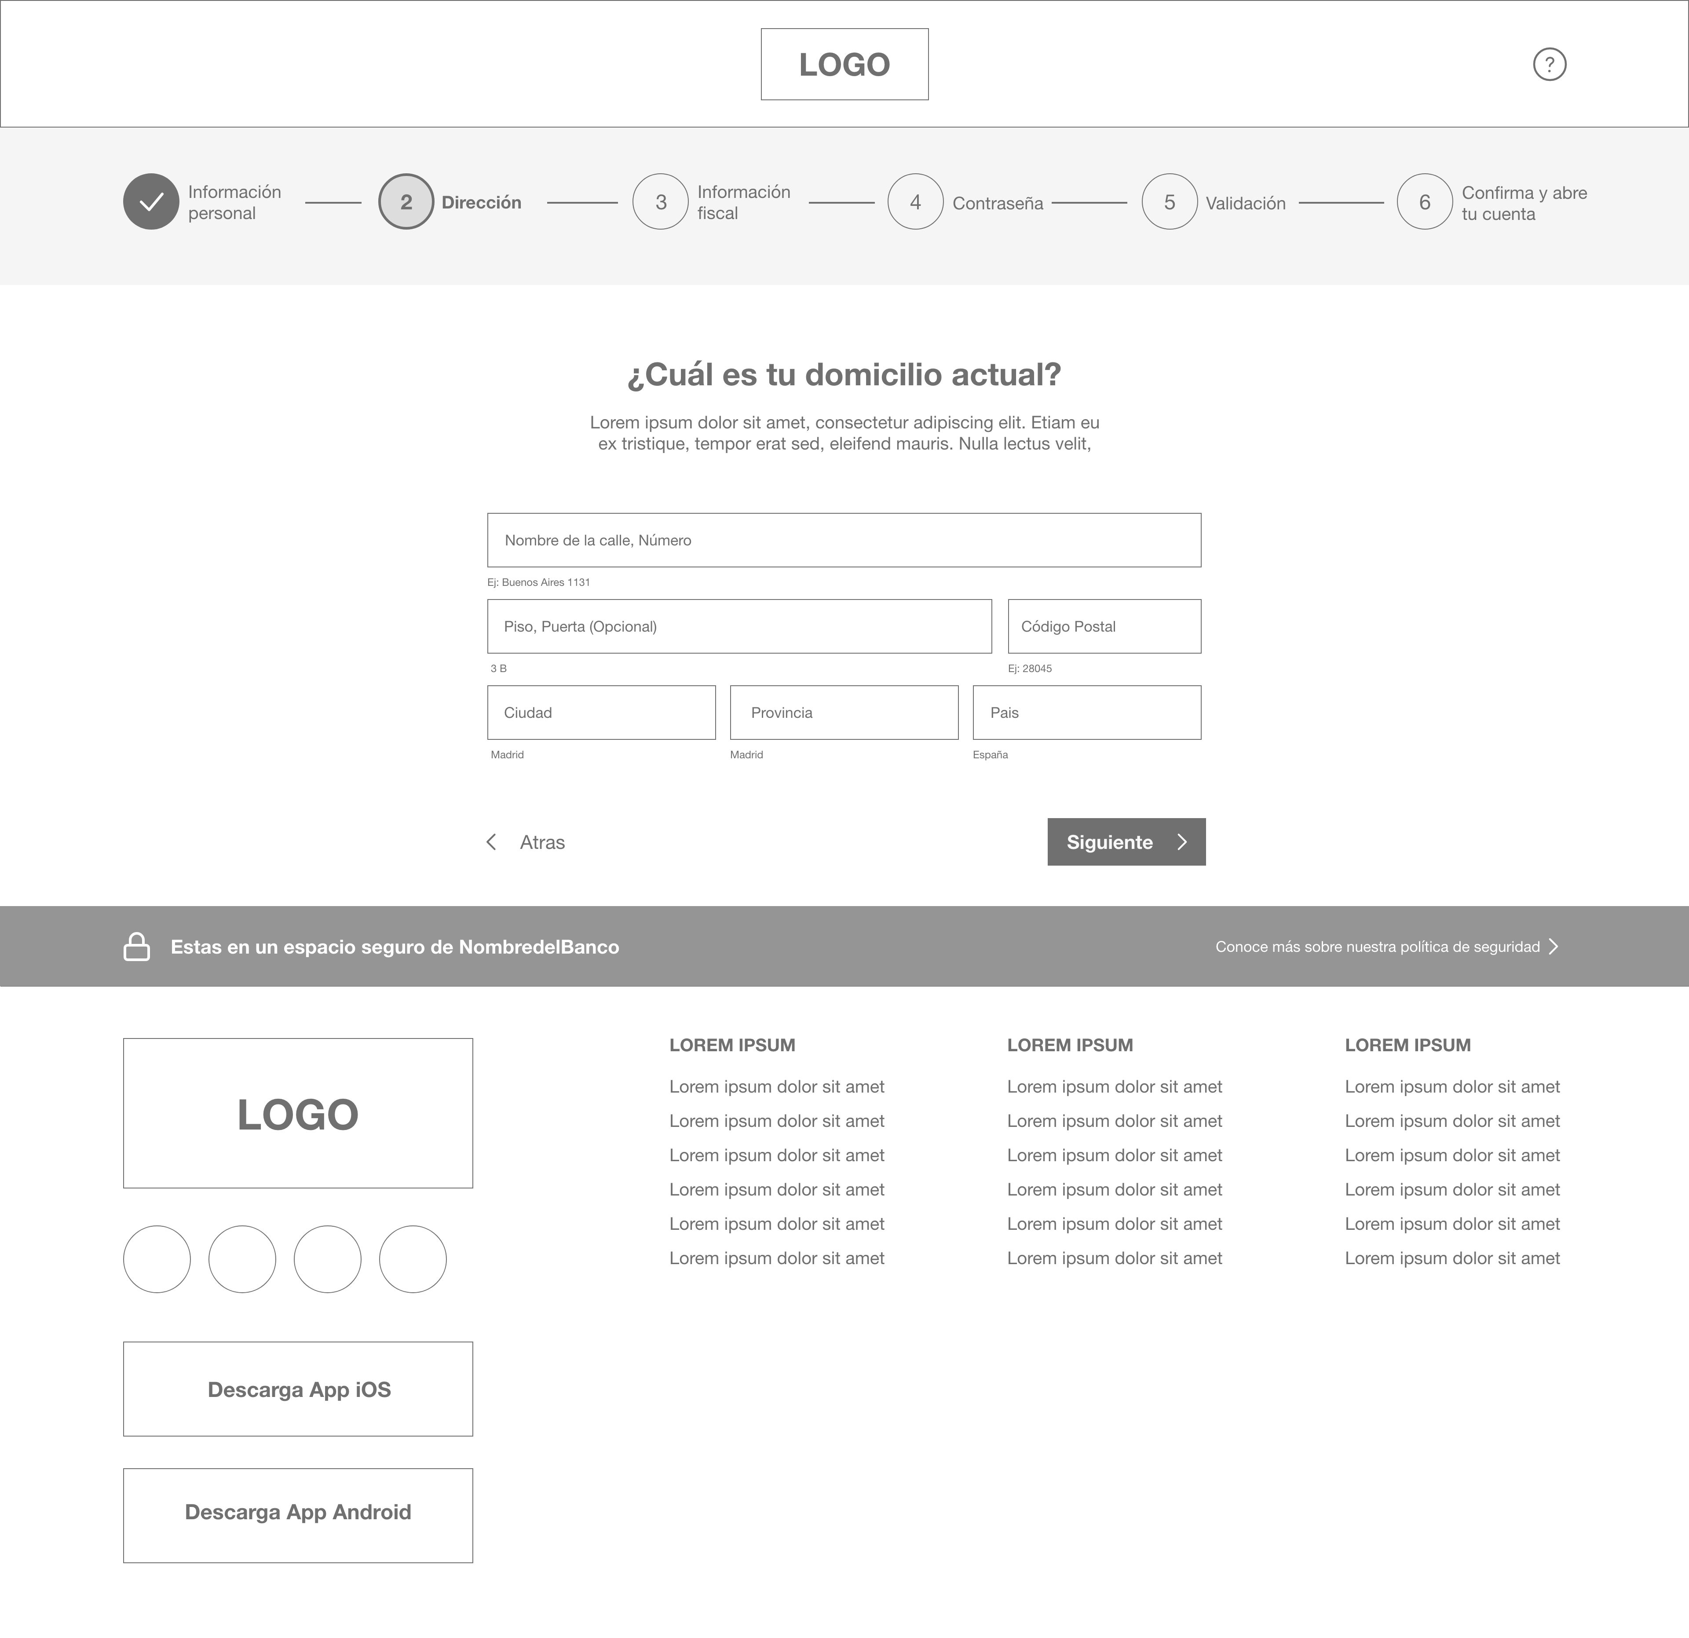Focus the Piso, Puerta (Opcional) field
Screen dimensions: 1689x1638
pos(739,626)
